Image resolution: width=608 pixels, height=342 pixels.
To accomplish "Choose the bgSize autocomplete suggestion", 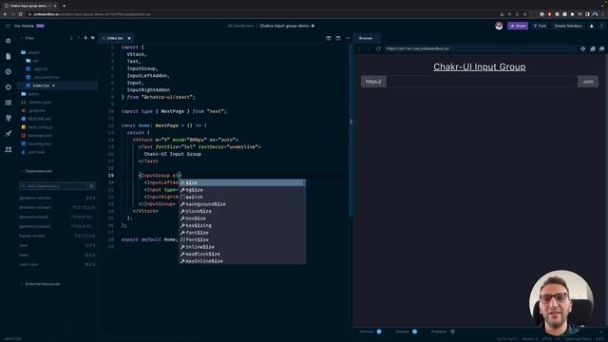I will pos(242,190).
